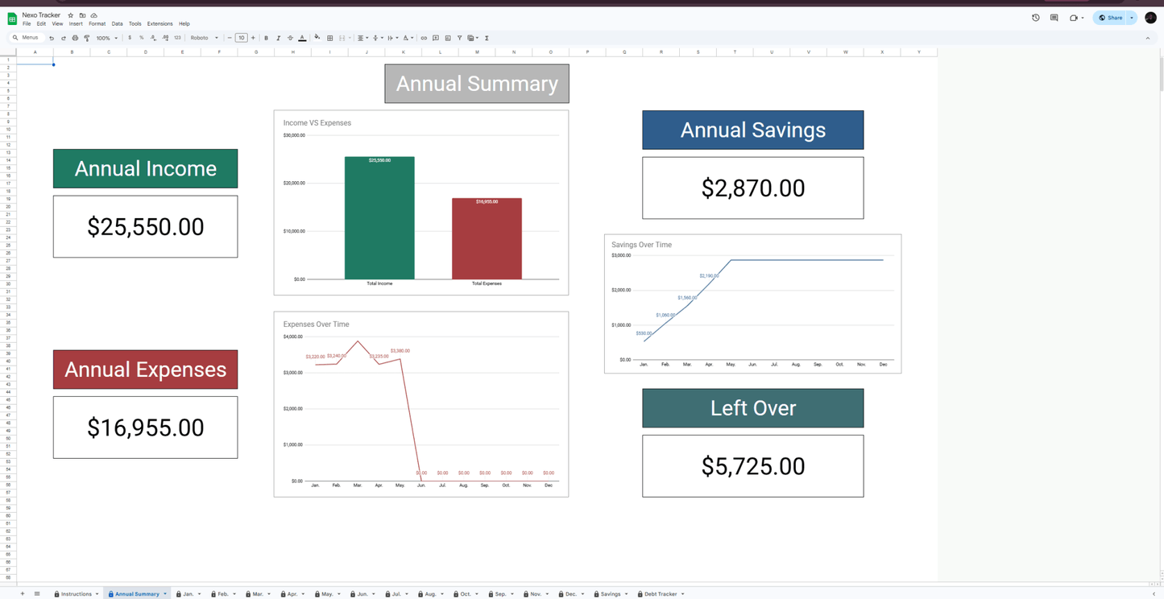Open the Google Sheets home icon
This screenshot has width=1164, height=599.
(12, 19)
